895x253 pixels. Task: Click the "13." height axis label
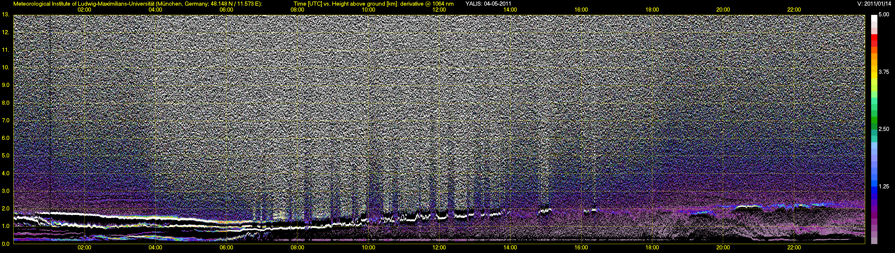[x=6, y=15]
